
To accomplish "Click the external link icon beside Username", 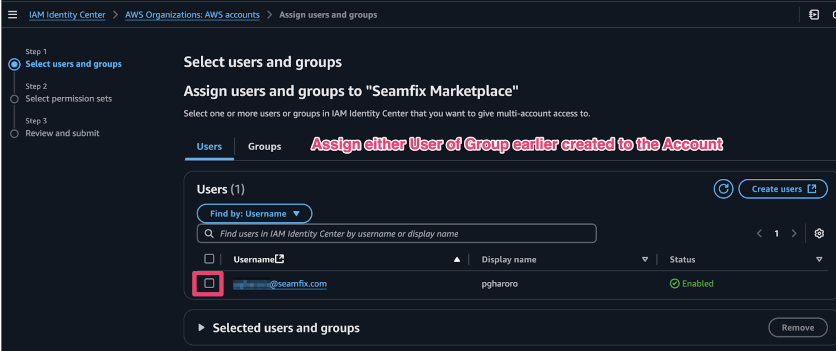I will pyautogui.click(x=279, y=259).
